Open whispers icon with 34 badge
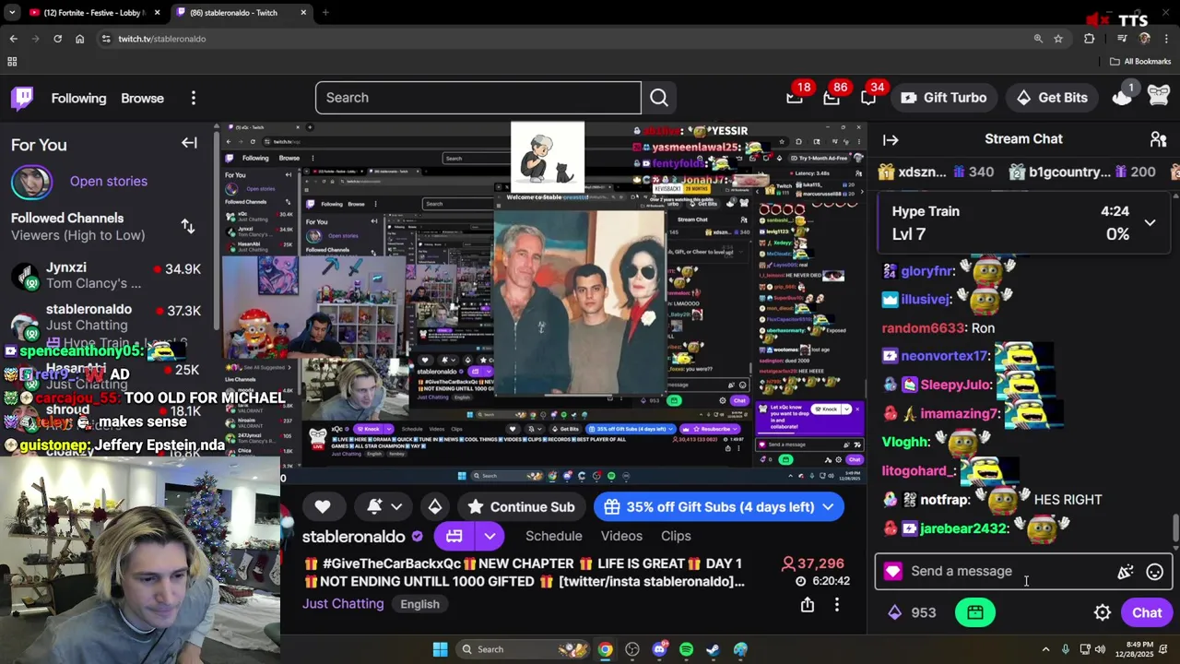The width and height of the screenshot is (1180, 664). [x=868, y=98]
